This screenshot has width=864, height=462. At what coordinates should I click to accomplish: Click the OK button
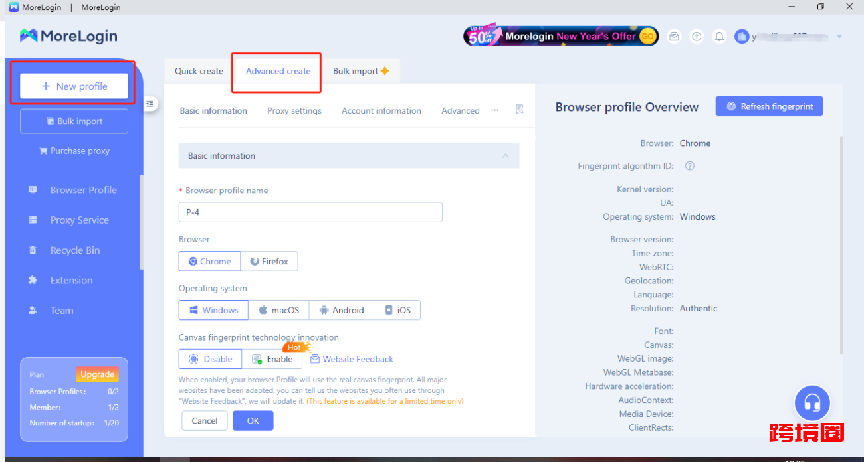coord(253,421)
